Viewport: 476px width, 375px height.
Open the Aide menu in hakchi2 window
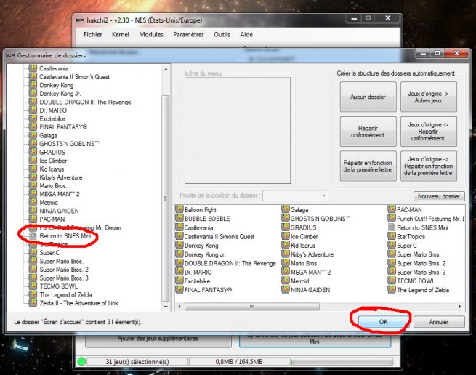tap(246, 35)
